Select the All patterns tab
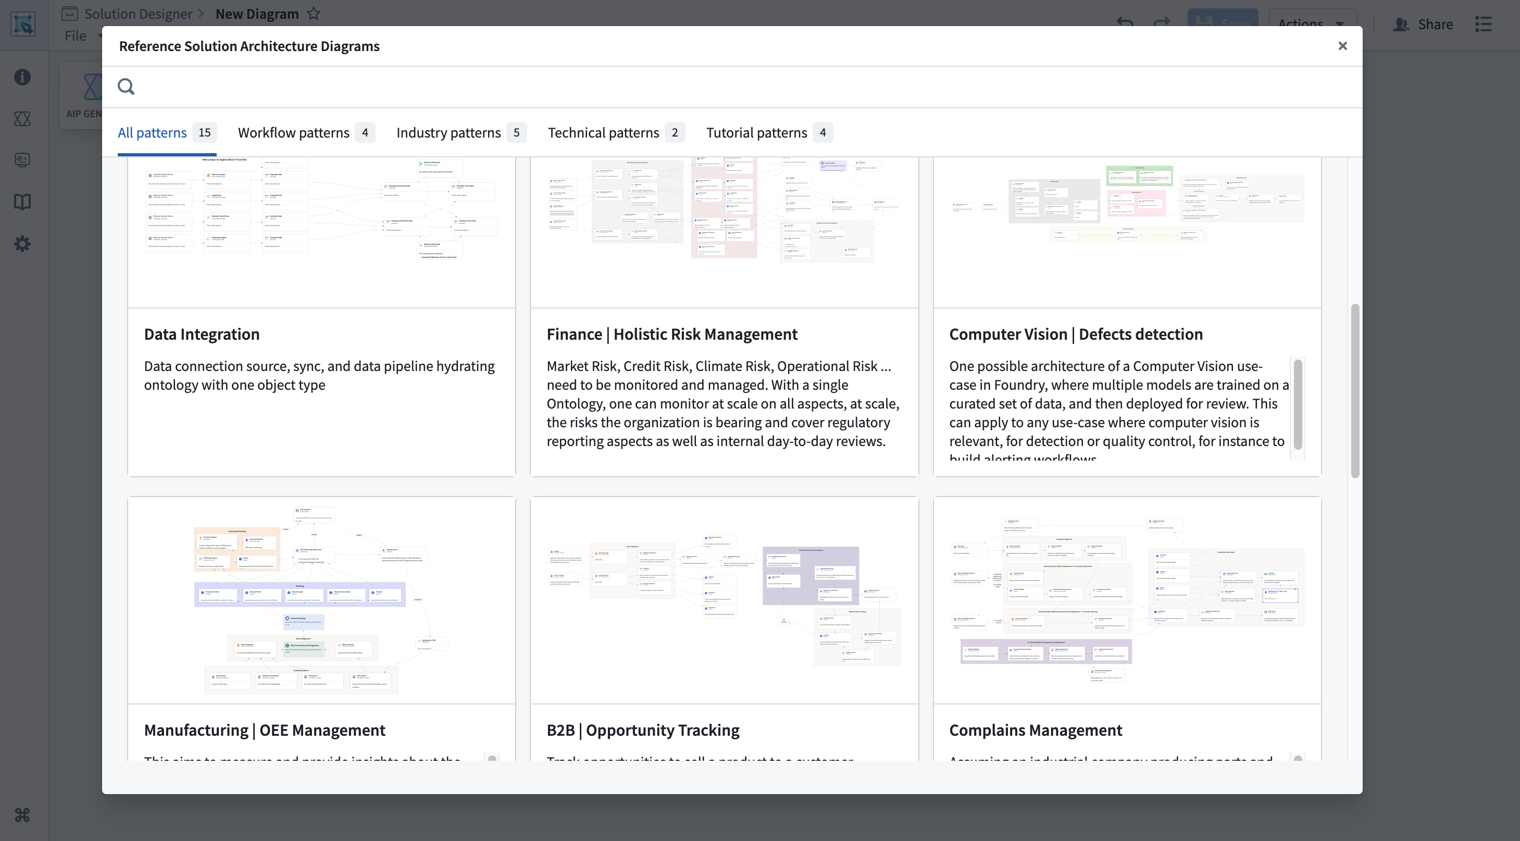The image size is (1520, 841). 167,133
